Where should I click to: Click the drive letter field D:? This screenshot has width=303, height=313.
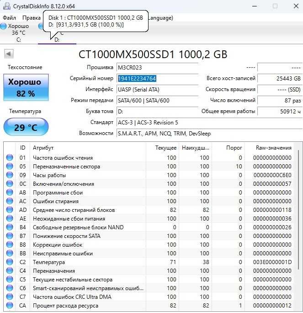click(x=157, y=111)
